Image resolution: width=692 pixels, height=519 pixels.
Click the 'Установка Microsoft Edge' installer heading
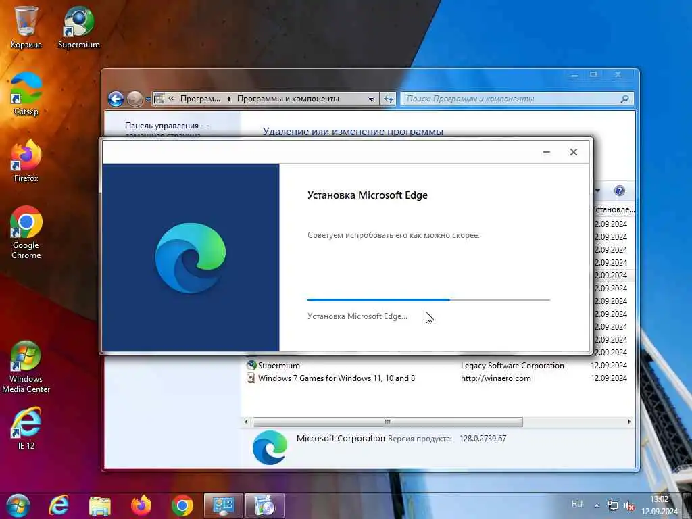[368, 195]
